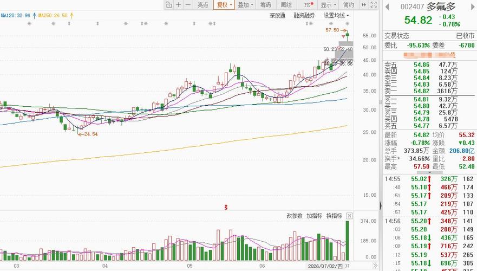The width and height of the screenshot is (477, 271).
Task: Expand more quote details down arrow
Action: point(429,172)
